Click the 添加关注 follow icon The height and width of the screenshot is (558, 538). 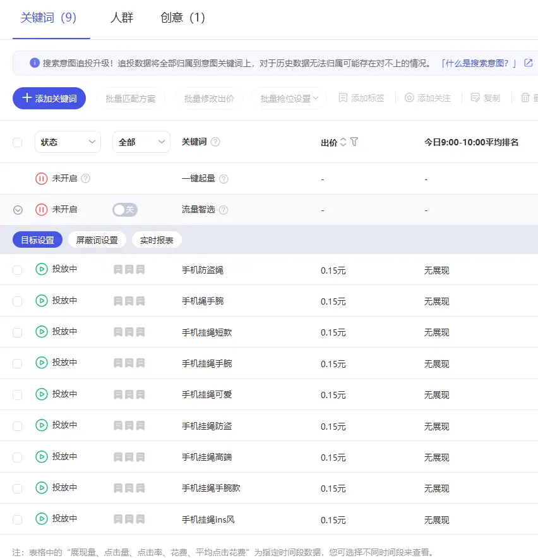(410, 98)
